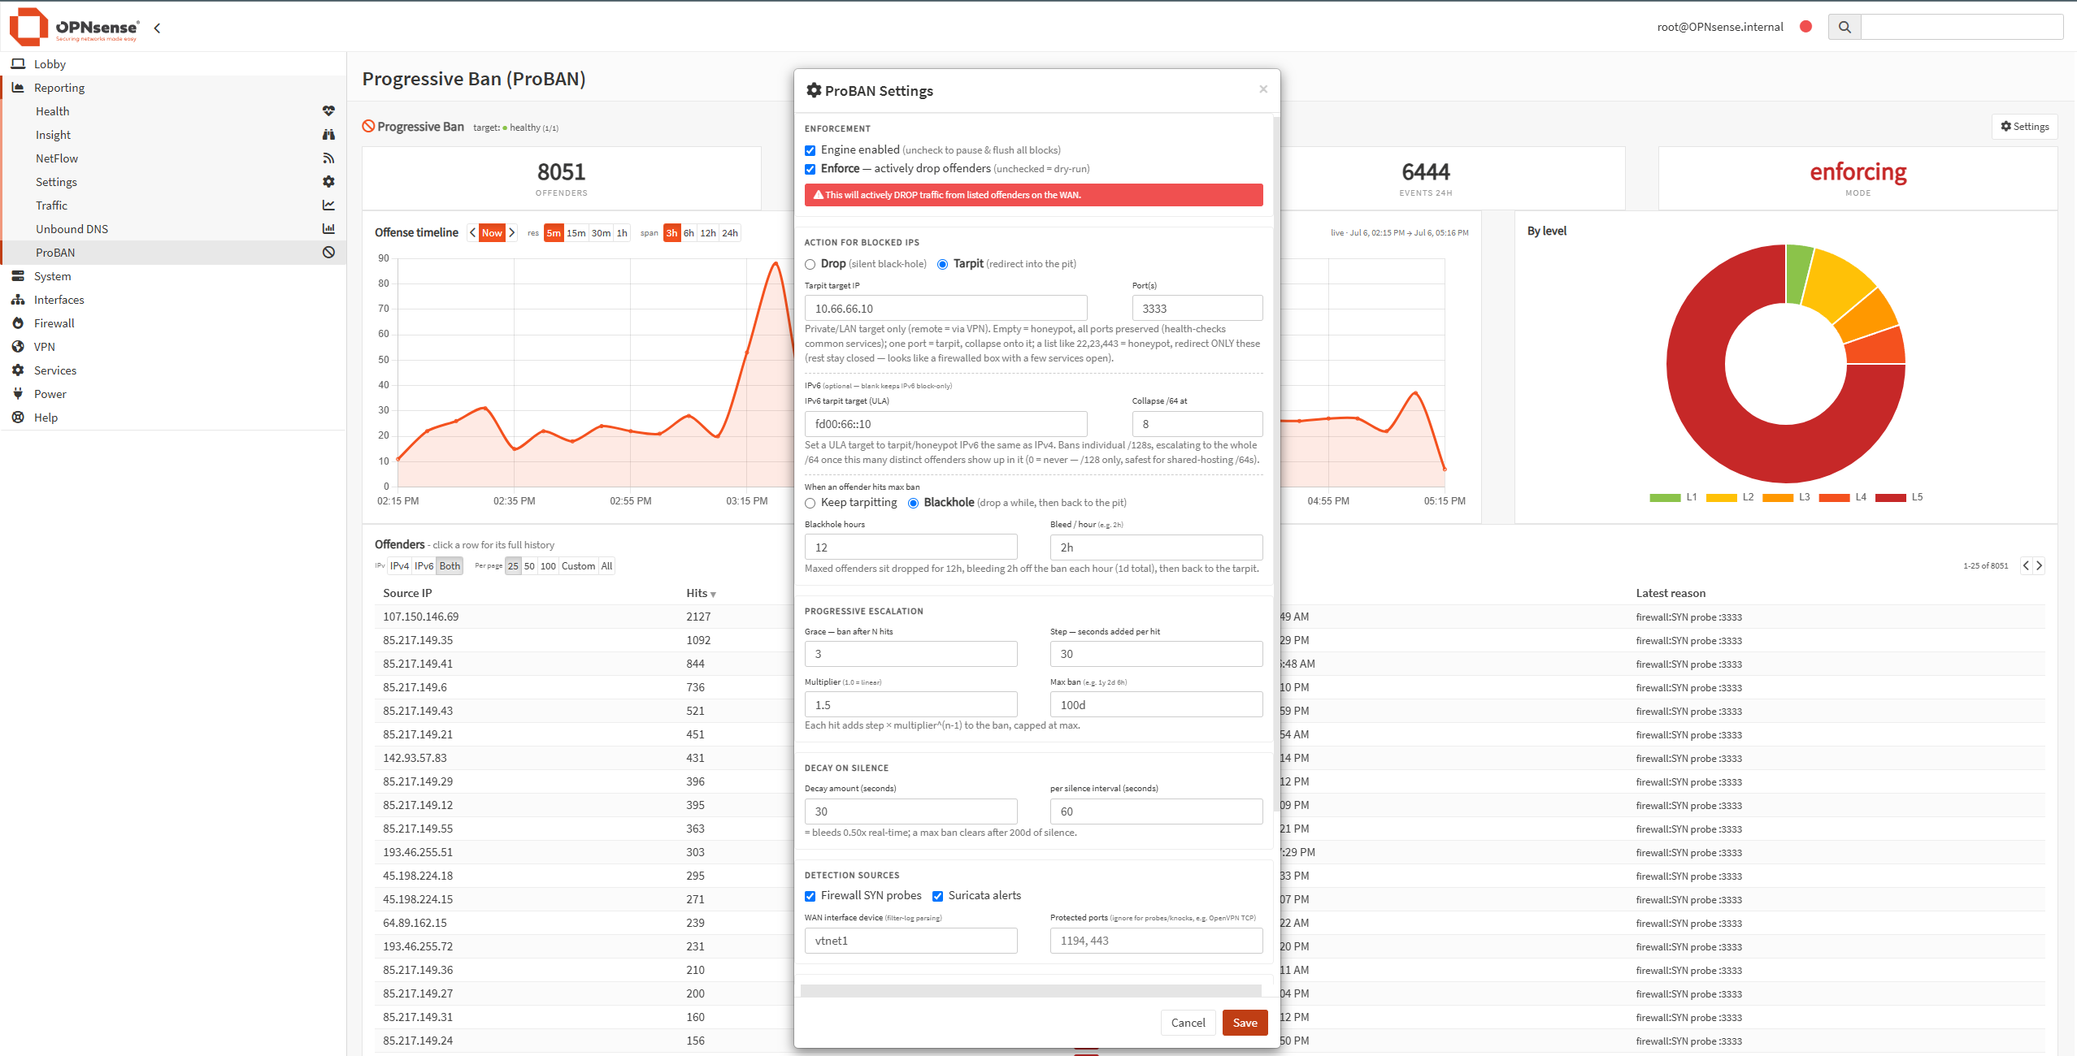Viewport: 2077px width, 1056px height.
Task: Click the search magnifier icon
Action: click(x=1845, y=27)
